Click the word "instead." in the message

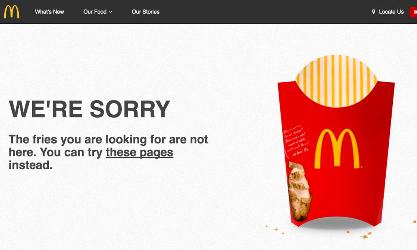click(30, 165)
